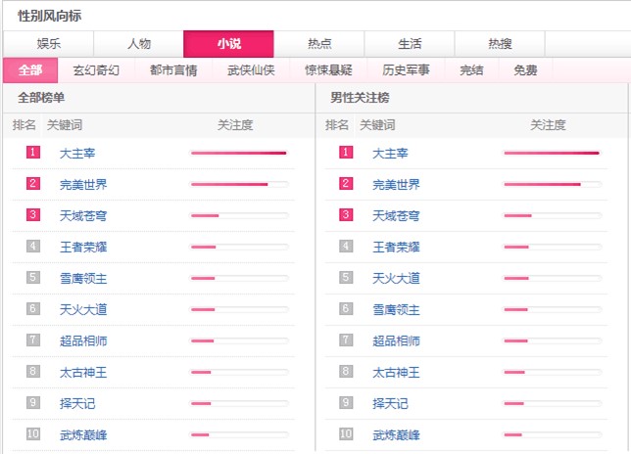The image size is (631, 454).
Task: Show 免费 novels
Action: click(525, 70)
